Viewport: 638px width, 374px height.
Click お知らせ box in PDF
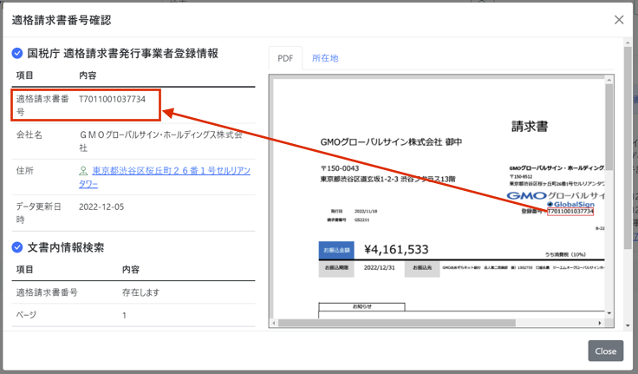361,306
